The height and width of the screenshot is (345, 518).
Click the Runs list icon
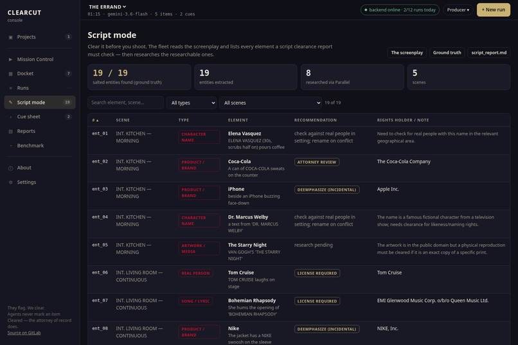pos(10,88)
